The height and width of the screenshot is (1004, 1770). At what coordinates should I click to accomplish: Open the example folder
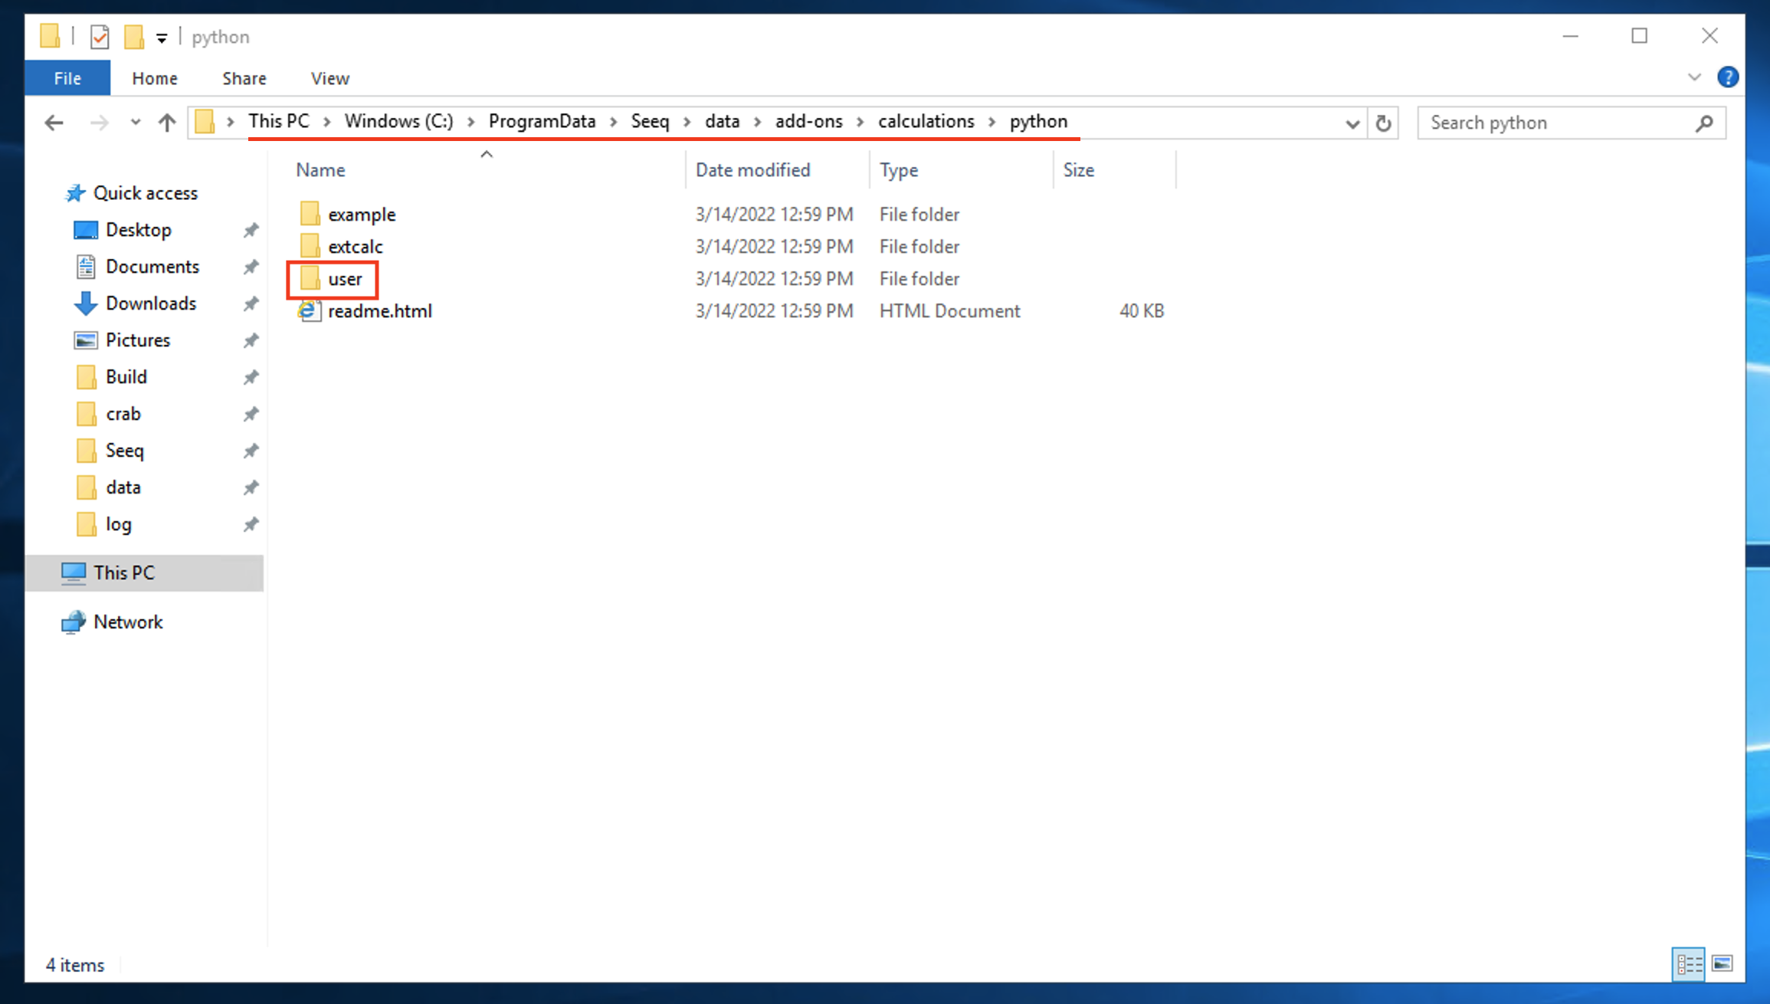[362, 214]
